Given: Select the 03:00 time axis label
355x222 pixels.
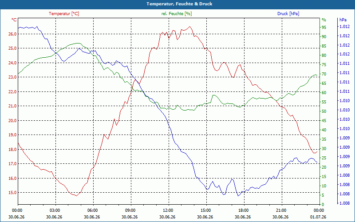Looking at the screenshot, I should coord(54,210).
